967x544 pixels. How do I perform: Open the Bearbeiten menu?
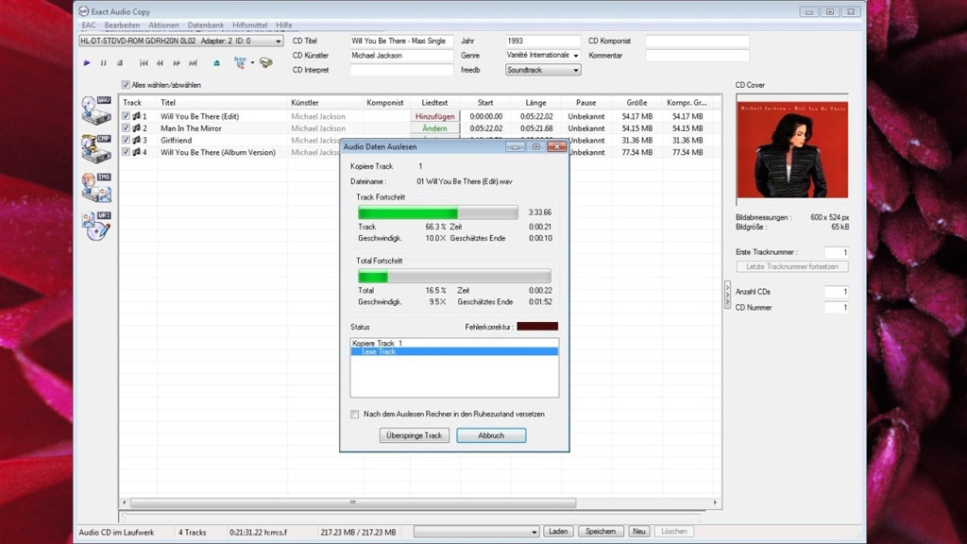tap(122, 25)
